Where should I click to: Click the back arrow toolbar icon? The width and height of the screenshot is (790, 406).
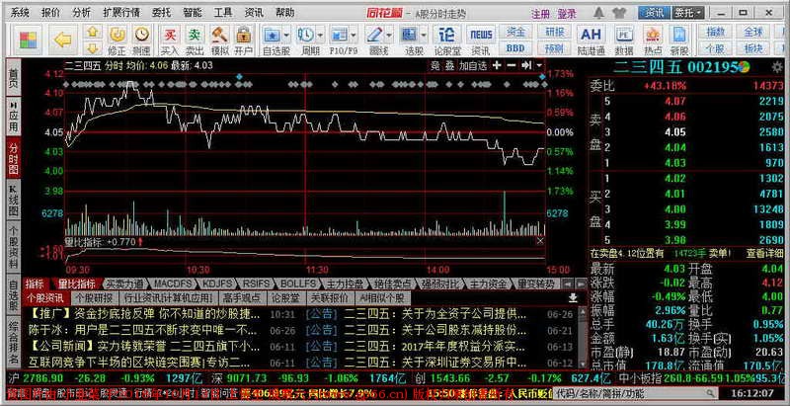62,38
